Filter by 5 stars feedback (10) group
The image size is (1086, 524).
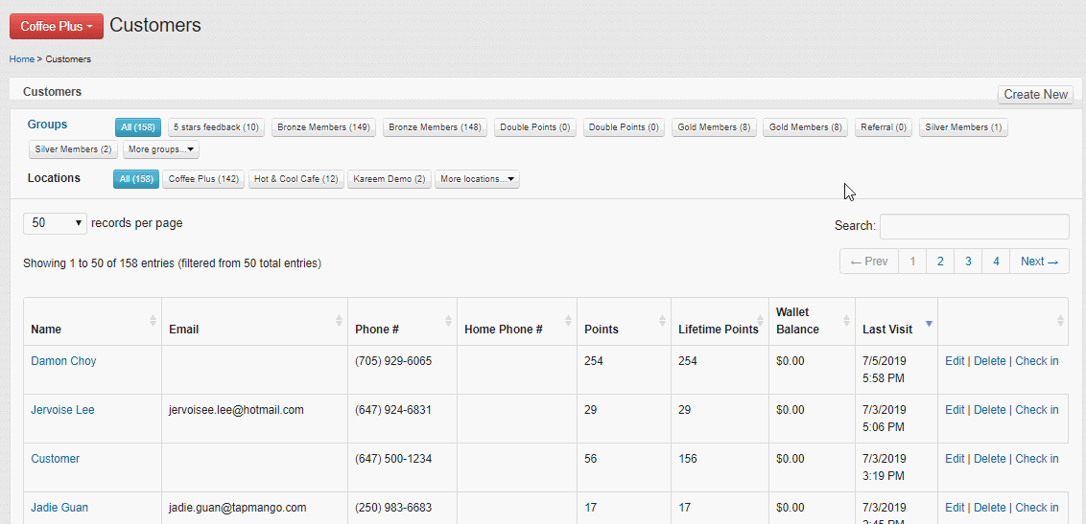(x=216, y=127)
